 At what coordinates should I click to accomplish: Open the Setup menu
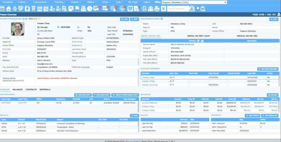(x=106, y=2)
